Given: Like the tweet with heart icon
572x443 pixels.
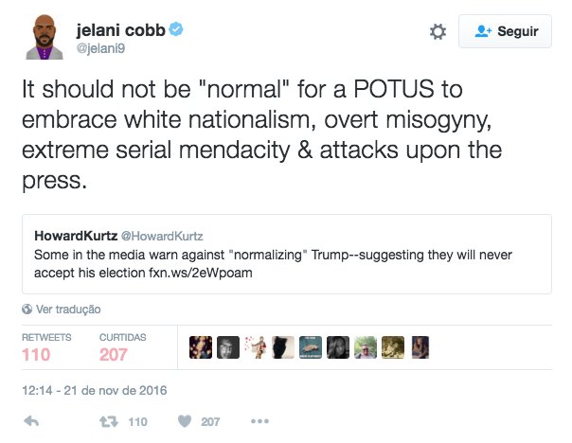Looking at the screenshot, I should pyautogui.click(x=185, y=421).
